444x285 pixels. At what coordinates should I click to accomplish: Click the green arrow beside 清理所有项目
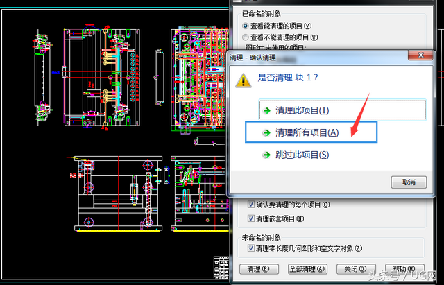(266, 132)
